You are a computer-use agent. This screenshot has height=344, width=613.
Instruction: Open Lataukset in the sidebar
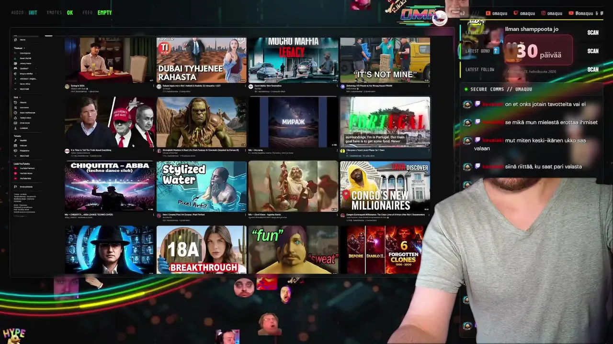pyautogui.click(x=21, y=128)
